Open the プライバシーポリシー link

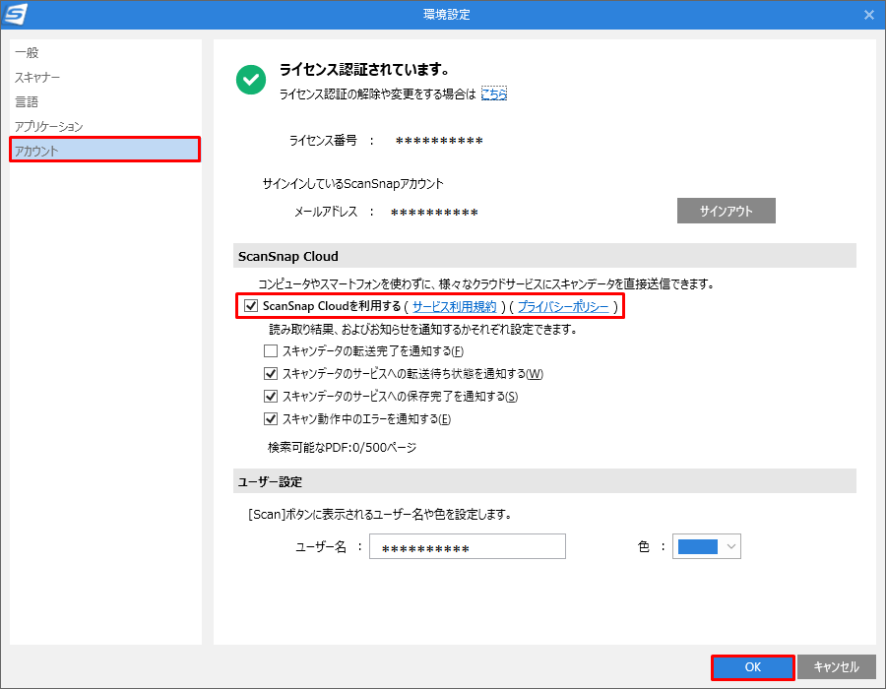pyautogui.click(x=563, y=307)
